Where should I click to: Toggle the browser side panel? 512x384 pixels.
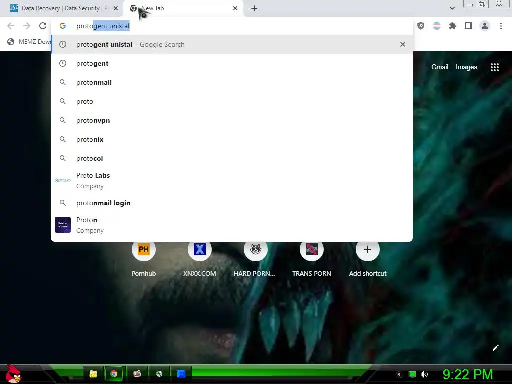tap(469, 26)
